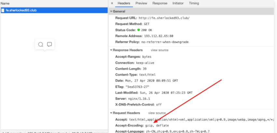Click the Last-Modified header value
The width and height of the screenshot is (277, 133).
(166, 93)
